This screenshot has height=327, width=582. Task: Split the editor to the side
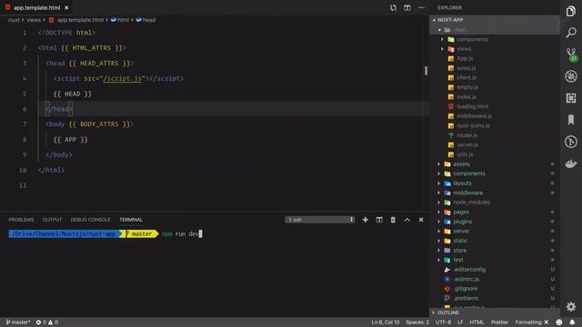pyautogui.click(x=407, y=8)
